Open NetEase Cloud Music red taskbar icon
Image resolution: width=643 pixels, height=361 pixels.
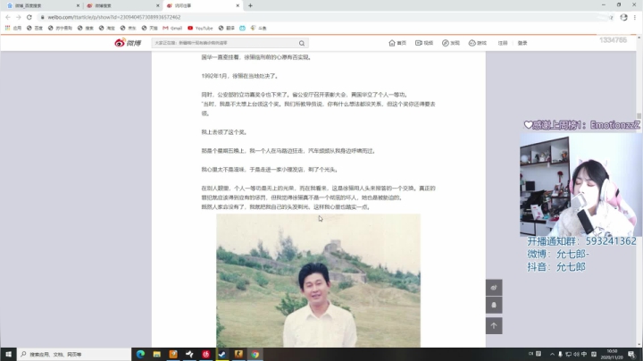click(x=206, y=354)
